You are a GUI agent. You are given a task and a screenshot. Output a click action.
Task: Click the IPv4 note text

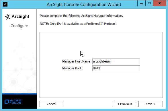pos(78,24)
